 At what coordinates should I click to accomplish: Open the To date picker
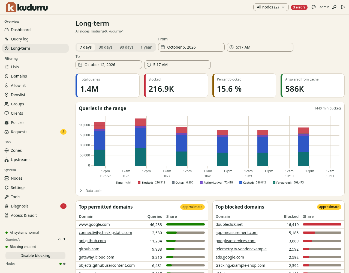click(x=109, y=65)
